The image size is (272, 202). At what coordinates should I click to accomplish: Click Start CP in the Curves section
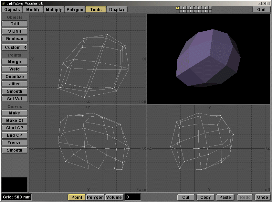click(x=14, y=128)
